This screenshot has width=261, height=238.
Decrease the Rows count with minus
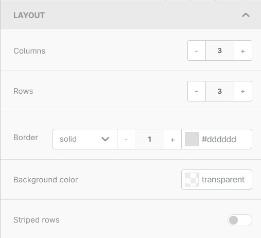point(197,91)
